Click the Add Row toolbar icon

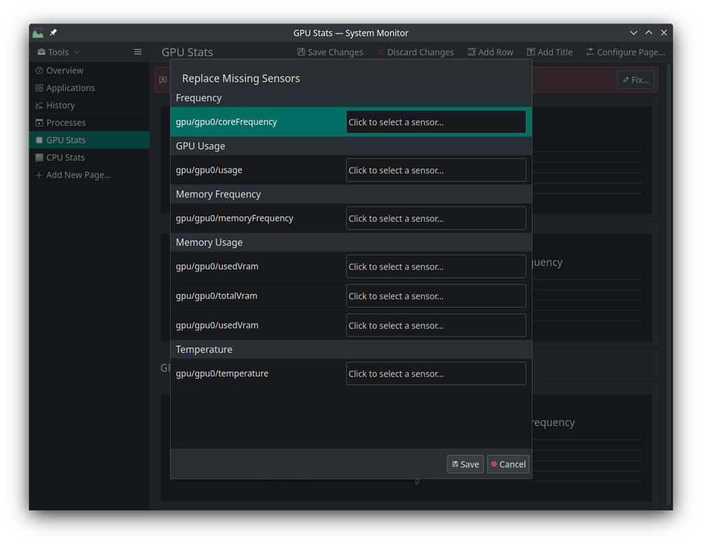[x=471, y=51]
